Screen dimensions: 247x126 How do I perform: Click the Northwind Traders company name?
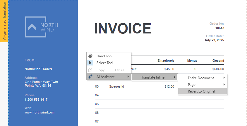pyautogui.click(x=38, y=69)
